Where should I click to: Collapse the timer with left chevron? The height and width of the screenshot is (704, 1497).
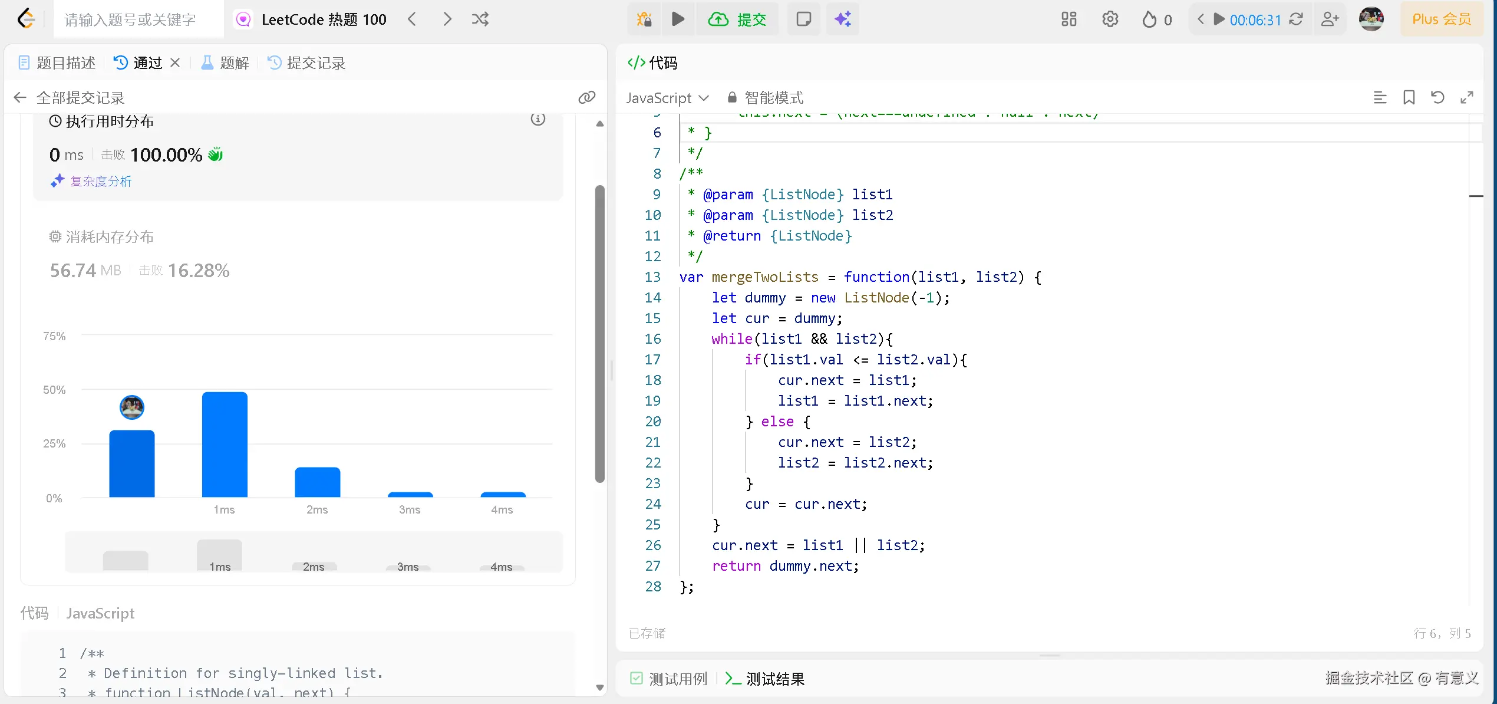click(x=1201, y=19)
